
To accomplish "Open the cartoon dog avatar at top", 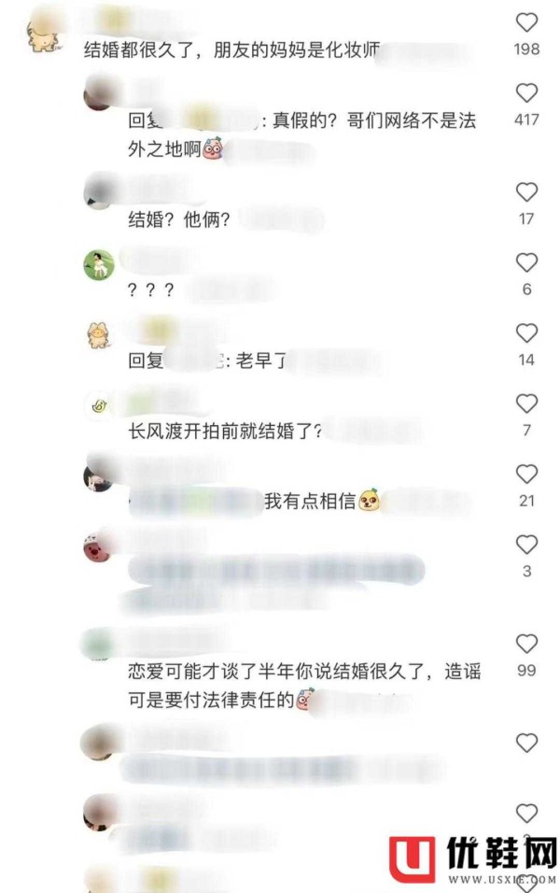I will click(43, 35).
